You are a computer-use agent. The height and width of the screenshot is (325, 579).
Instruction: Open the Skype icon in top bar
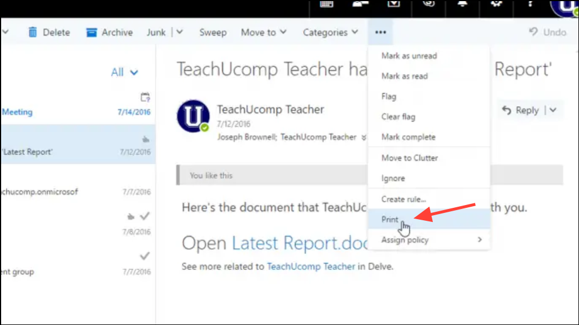tap(429, 3)
